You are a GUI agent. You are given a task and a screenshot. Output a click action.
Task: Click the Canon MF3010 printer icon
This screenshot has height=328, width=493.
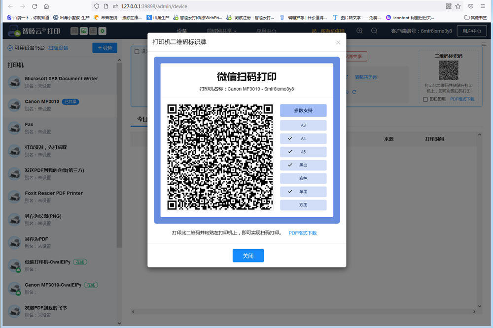click(x=14, y=105)
